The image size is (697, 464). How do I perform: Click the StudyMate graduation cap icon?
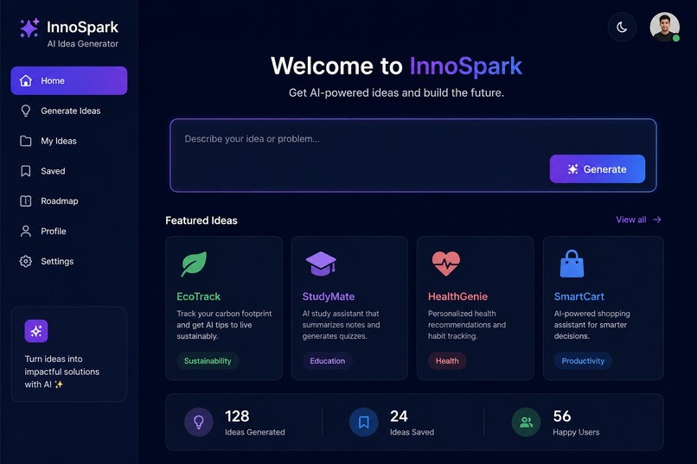(321, 264)
